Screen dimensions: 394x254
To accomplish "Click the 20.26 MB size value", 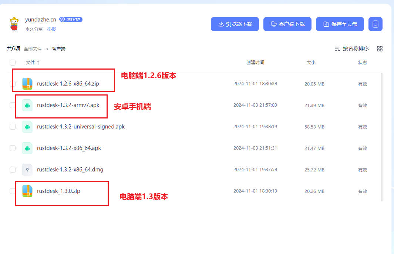I will pyautogui.click(x=314, y=191).
